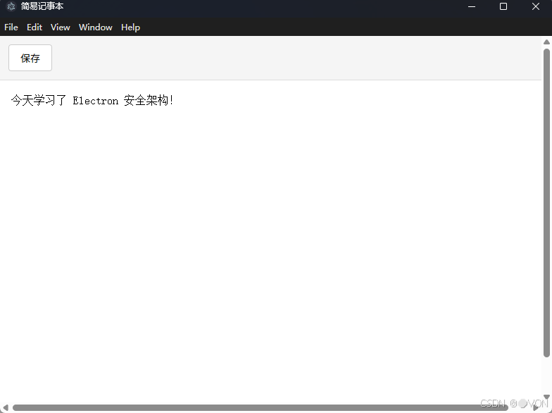
Task: Click the horizontal scrollbar thumb
Action: tap(261, 408)
